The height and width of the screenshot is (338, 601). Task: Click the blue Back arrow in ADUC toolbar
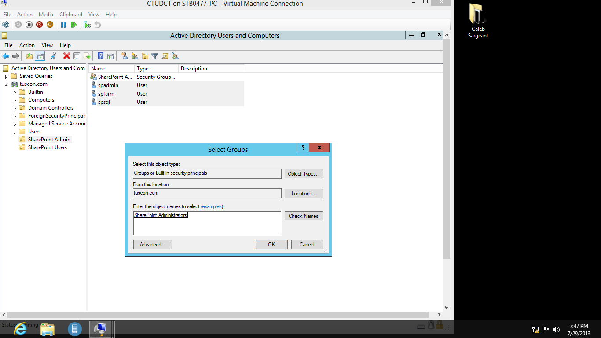point(6,56)
